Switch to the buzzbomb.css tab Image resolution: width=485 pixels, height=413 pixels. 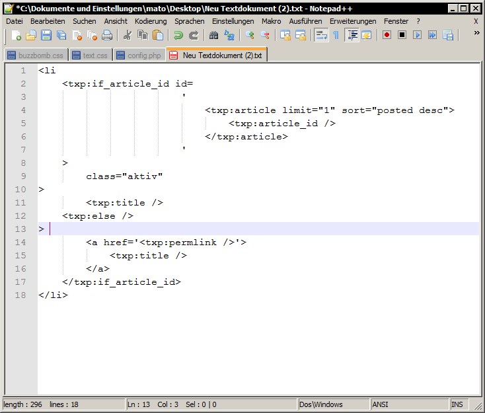point(36,56)
